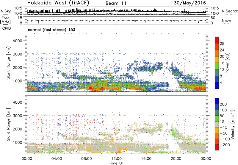Click the 'Nave' legend label
Viewport: 238px width, 165px height.
pos(226,21)
